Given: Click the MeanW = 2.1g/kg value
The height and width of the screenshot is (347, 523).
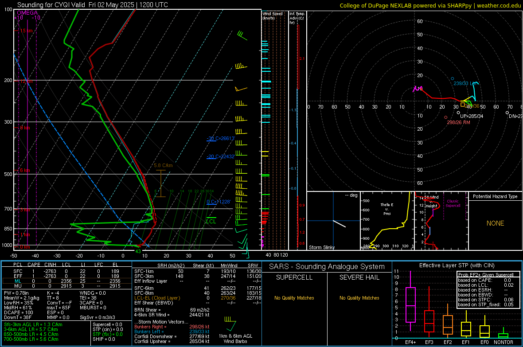Looking at the screenshot, I should (x=21, y=298).
